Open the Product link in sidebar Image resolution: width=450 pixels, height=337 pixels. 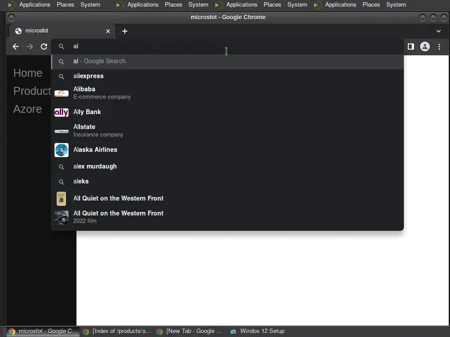pos(32,91)
